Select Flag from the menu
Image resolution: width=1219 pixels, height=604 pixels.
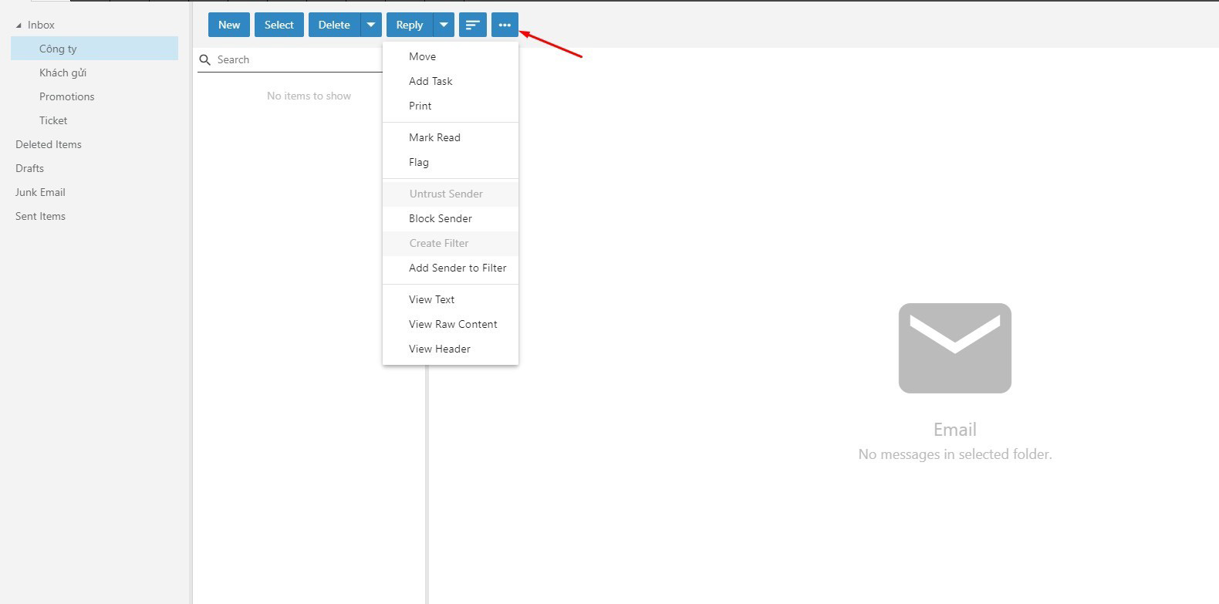click(419, 162)
